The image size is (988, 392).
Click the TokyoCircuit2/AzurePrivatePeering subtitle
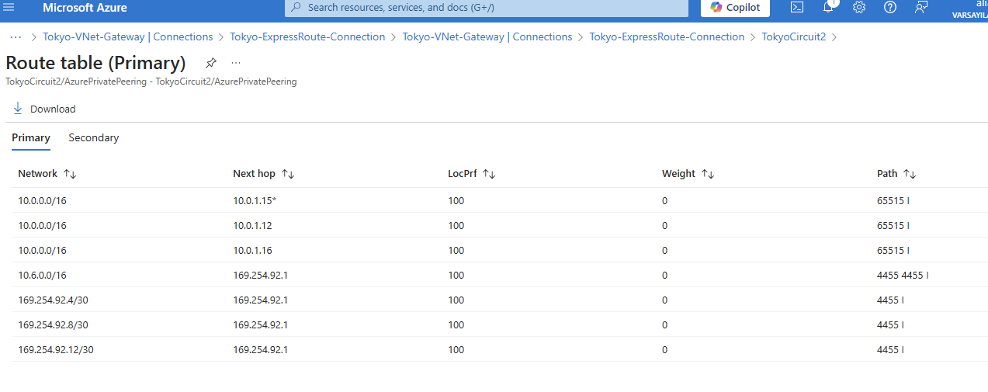(151, 82)
